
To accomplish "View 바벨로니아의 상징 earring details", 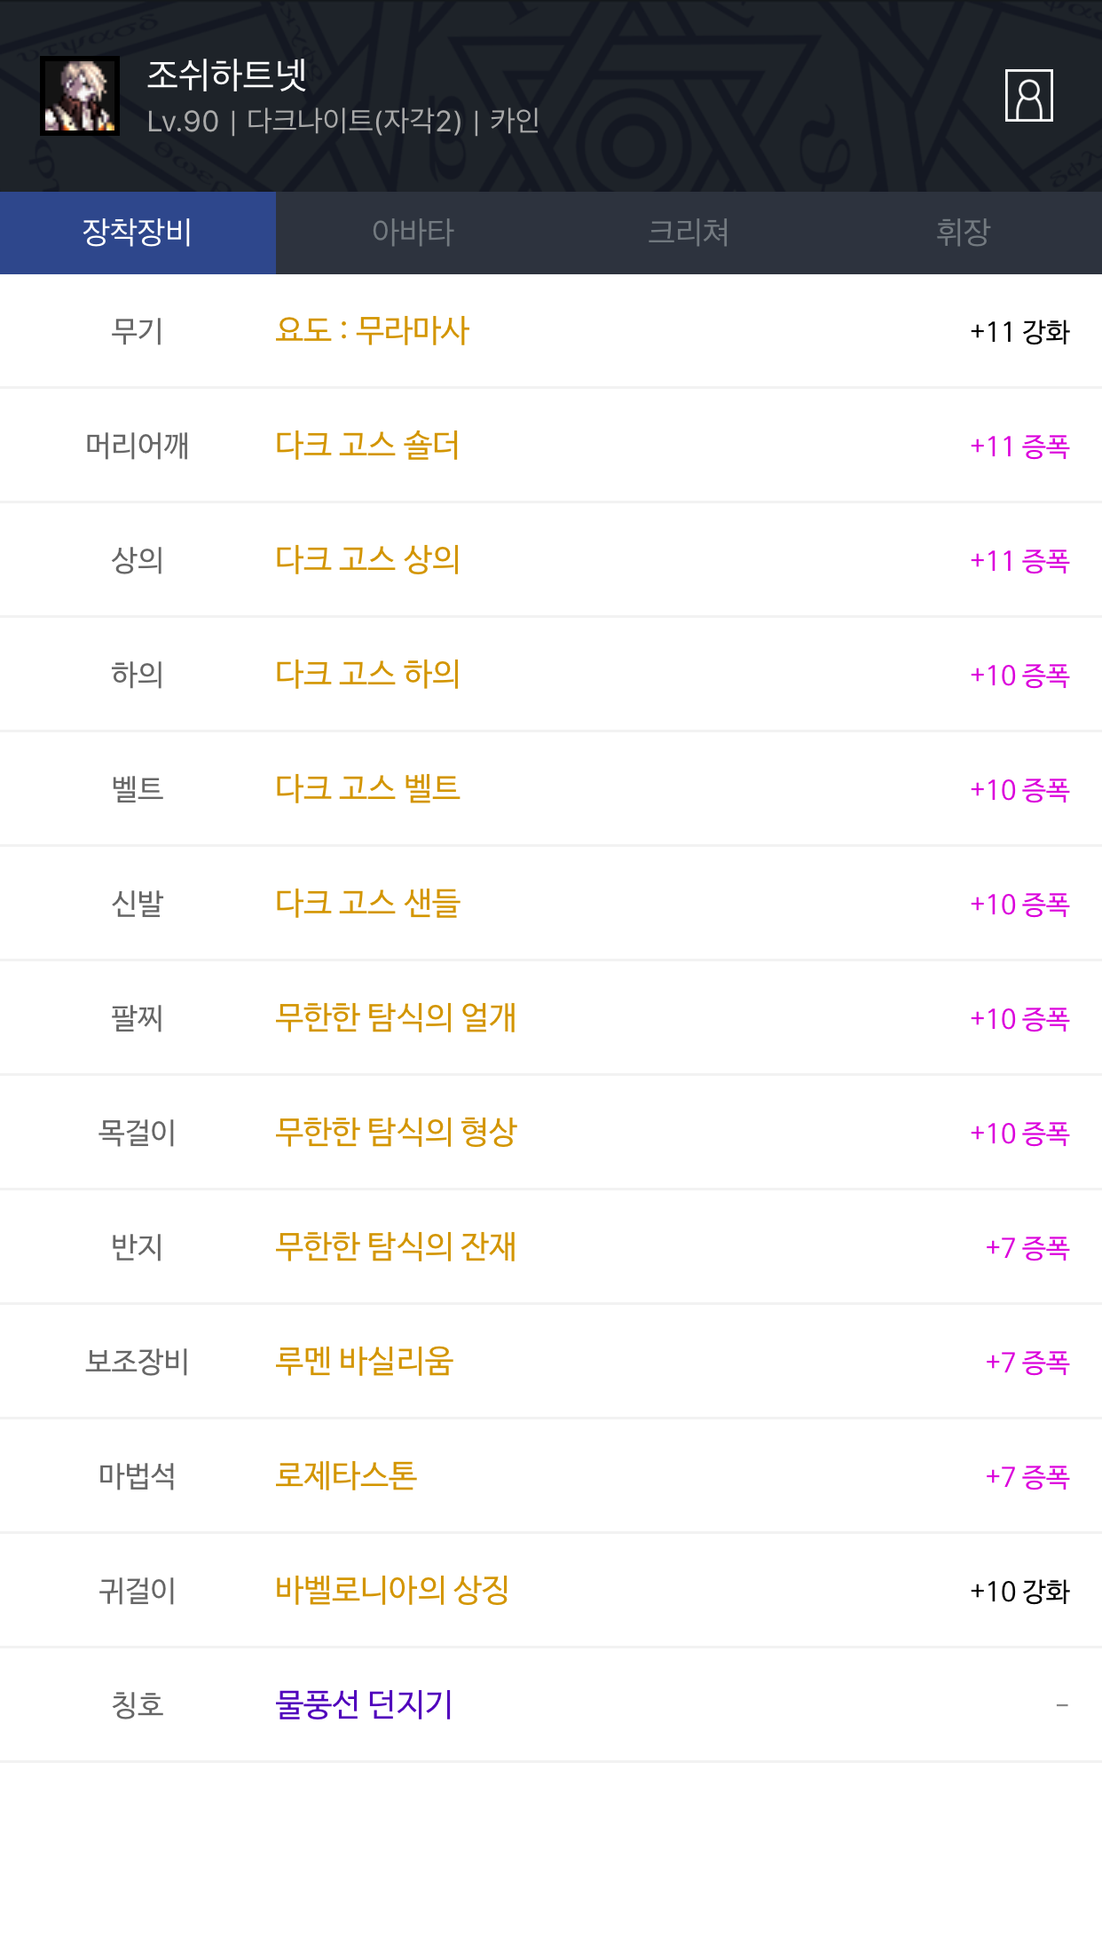I will pos(392,1590).
